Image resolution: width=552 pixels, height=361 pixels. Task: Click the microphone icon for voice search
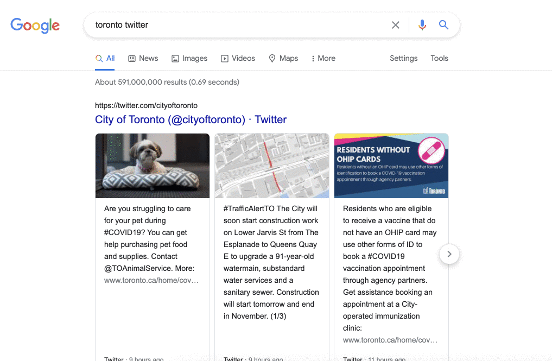point(422,24)
